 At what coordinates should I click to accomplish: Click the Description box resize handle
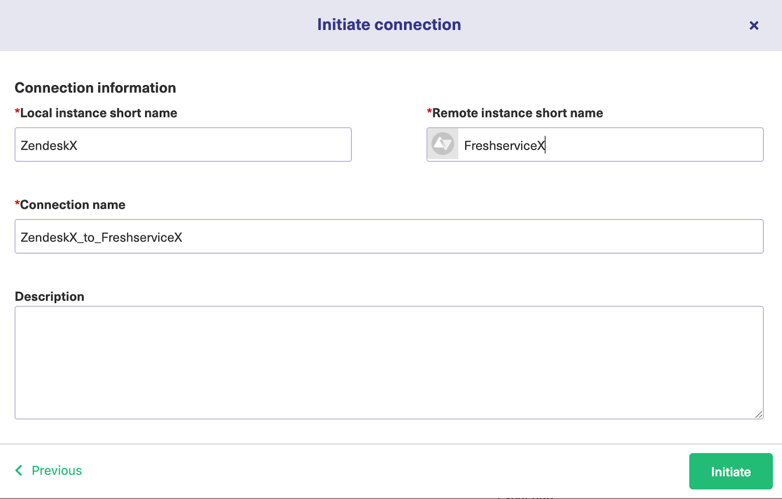758,414
